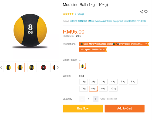152x120 pixels.
Task: Open the 2 Ratings reviews link
Action: [x=79, y=14]
